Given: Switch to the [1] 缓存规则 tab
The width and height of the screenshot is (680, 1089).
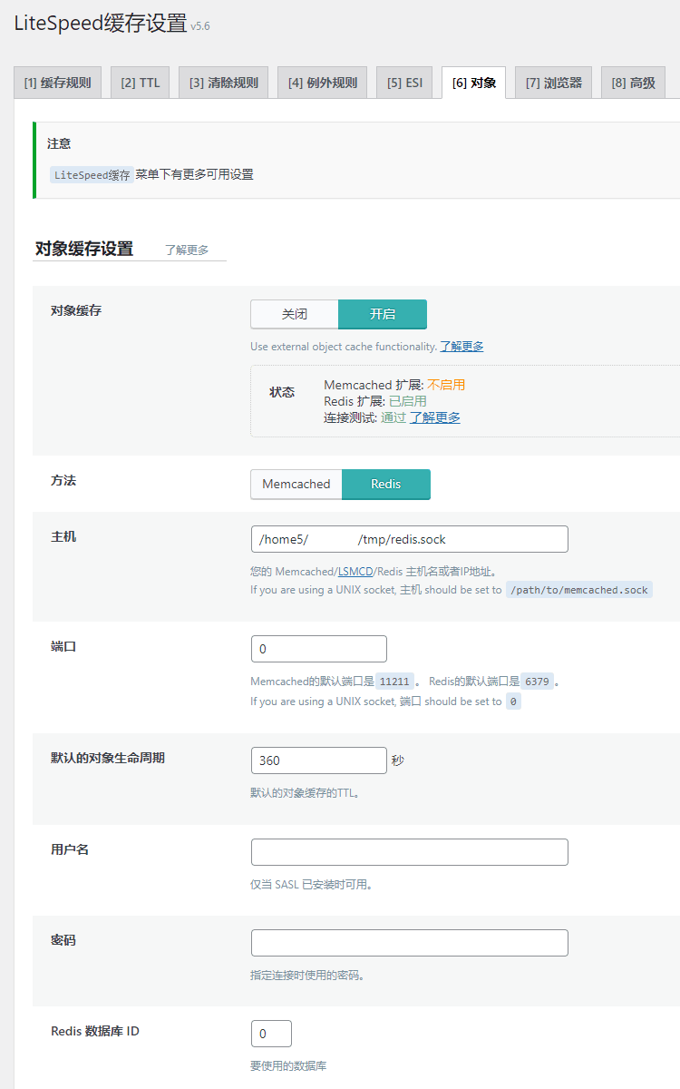Looking at the screenshot, I should click(x=57, y=82).
